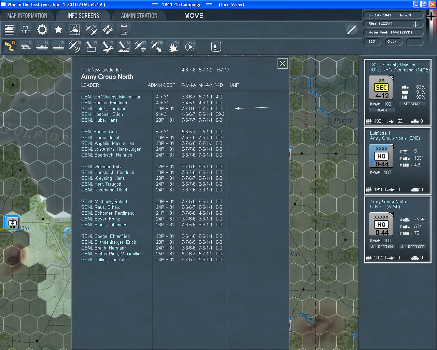This screenshot has width=437, height=350.
Task: Close the Pick New Leader dialog
Action: (x=283, y=64)
